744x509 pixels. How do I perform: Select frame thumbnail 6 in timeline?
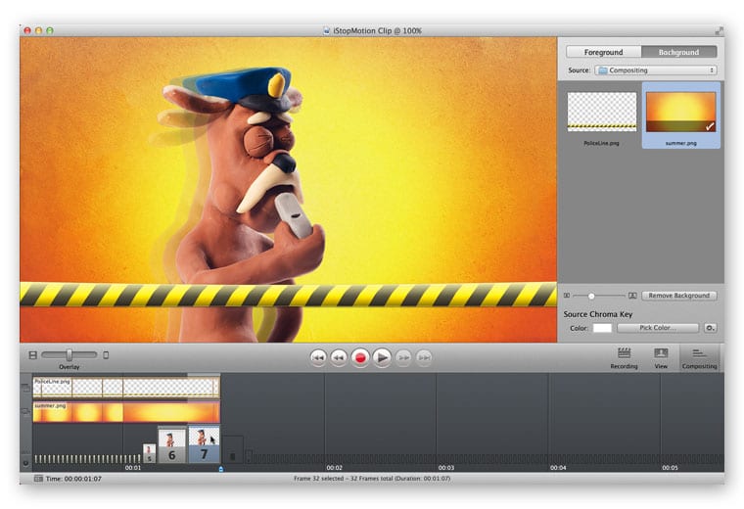tap(171, 445)
